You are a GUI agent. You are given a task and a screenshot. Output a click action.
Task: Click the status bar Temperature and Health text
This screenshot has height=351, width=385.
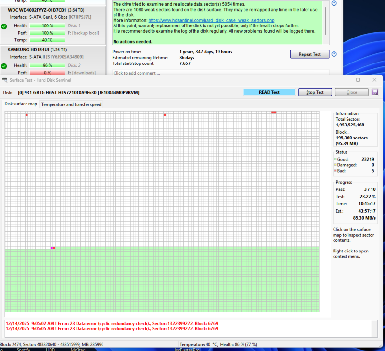[218, 344]
